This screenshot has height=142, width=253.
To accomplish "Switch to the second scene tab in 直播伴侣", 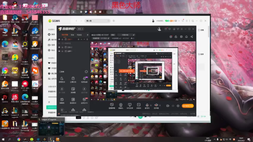I will 72,35.
